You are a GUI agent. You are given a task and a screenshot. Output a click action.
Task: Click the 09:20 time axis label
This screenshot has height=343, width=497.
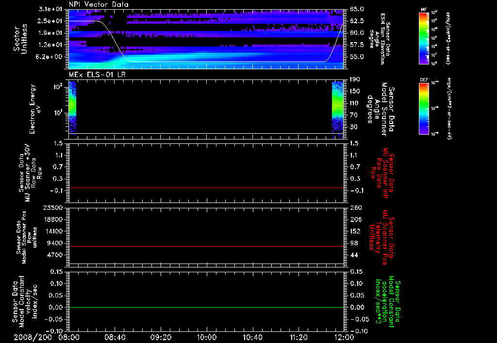[x=161, y=337]
